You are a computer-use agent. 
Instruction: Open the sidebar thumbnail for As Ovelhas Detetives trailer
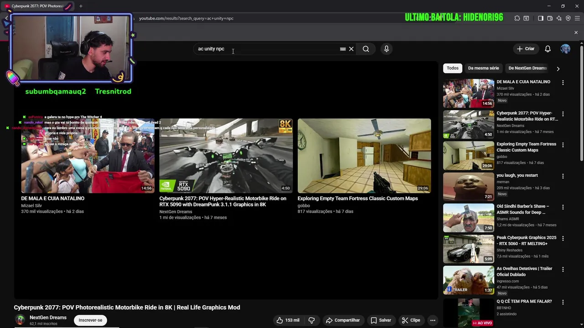point(469,280)
